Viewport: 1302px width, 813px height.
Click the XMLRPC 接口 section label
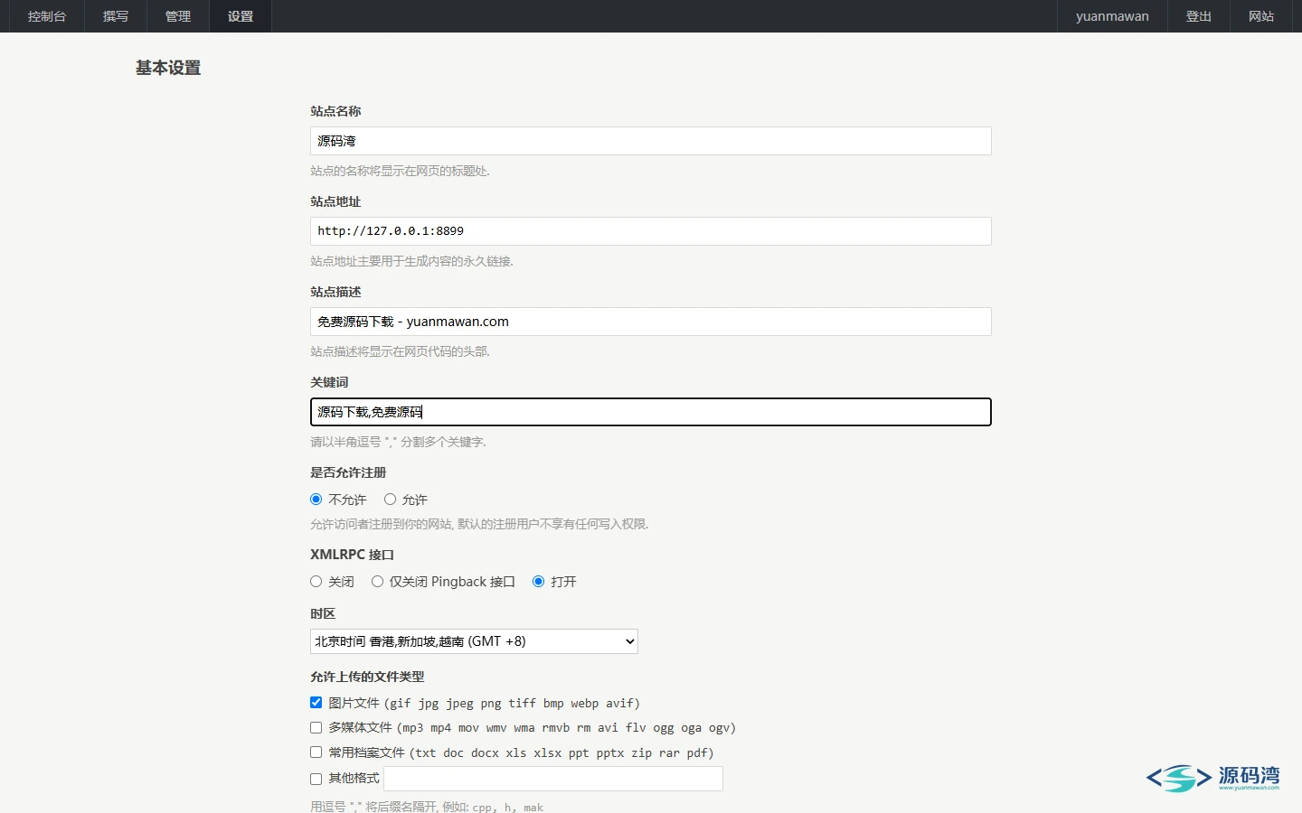(x=353, y=555)
